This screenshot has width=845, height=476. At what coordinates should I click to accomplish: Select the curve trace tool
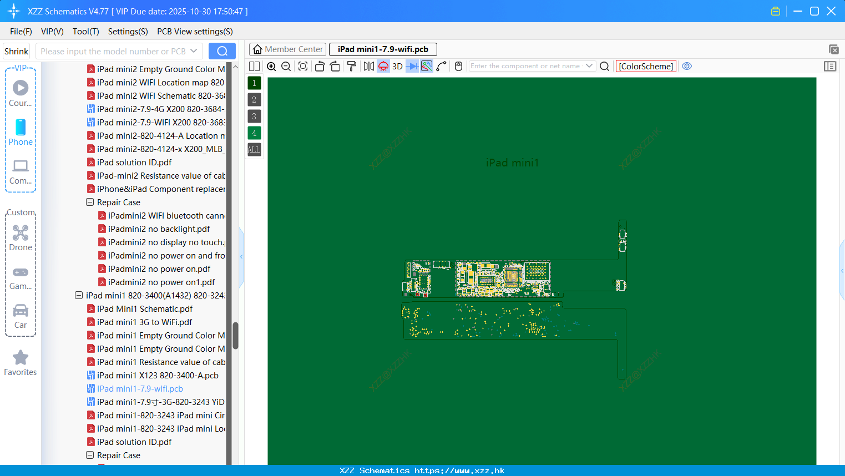click(442, 66)
